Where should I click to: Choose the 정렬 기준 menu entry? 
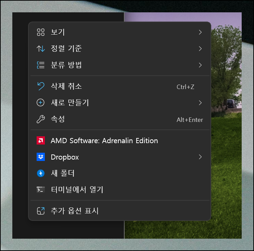coord(120,48)
